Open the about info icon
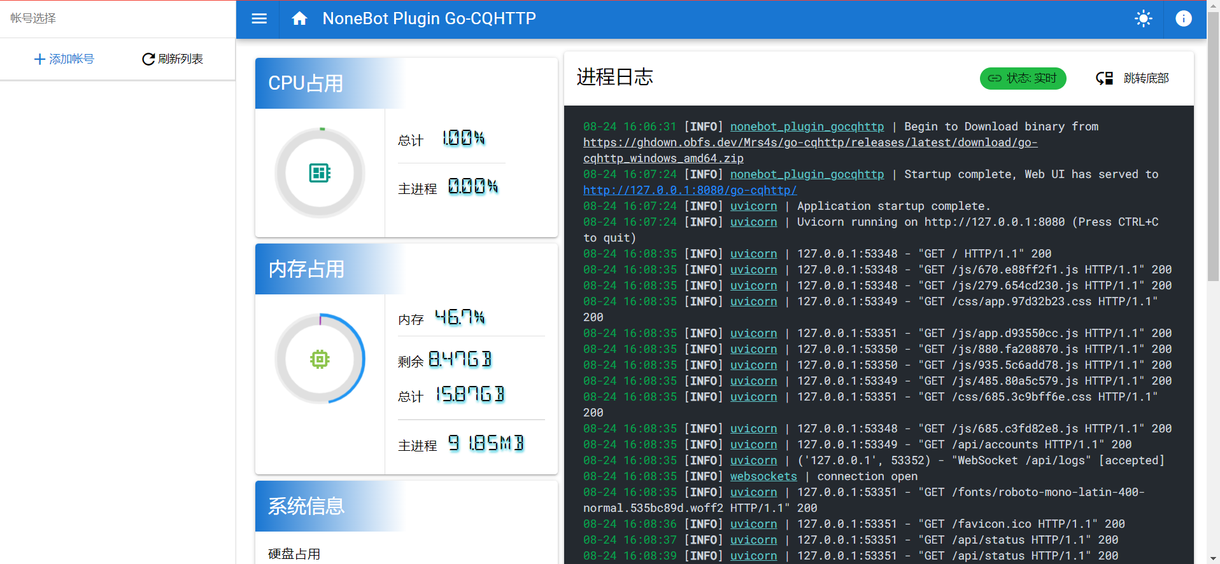Viewport: 1220px width, 564px height. (x=1184, y=18)
